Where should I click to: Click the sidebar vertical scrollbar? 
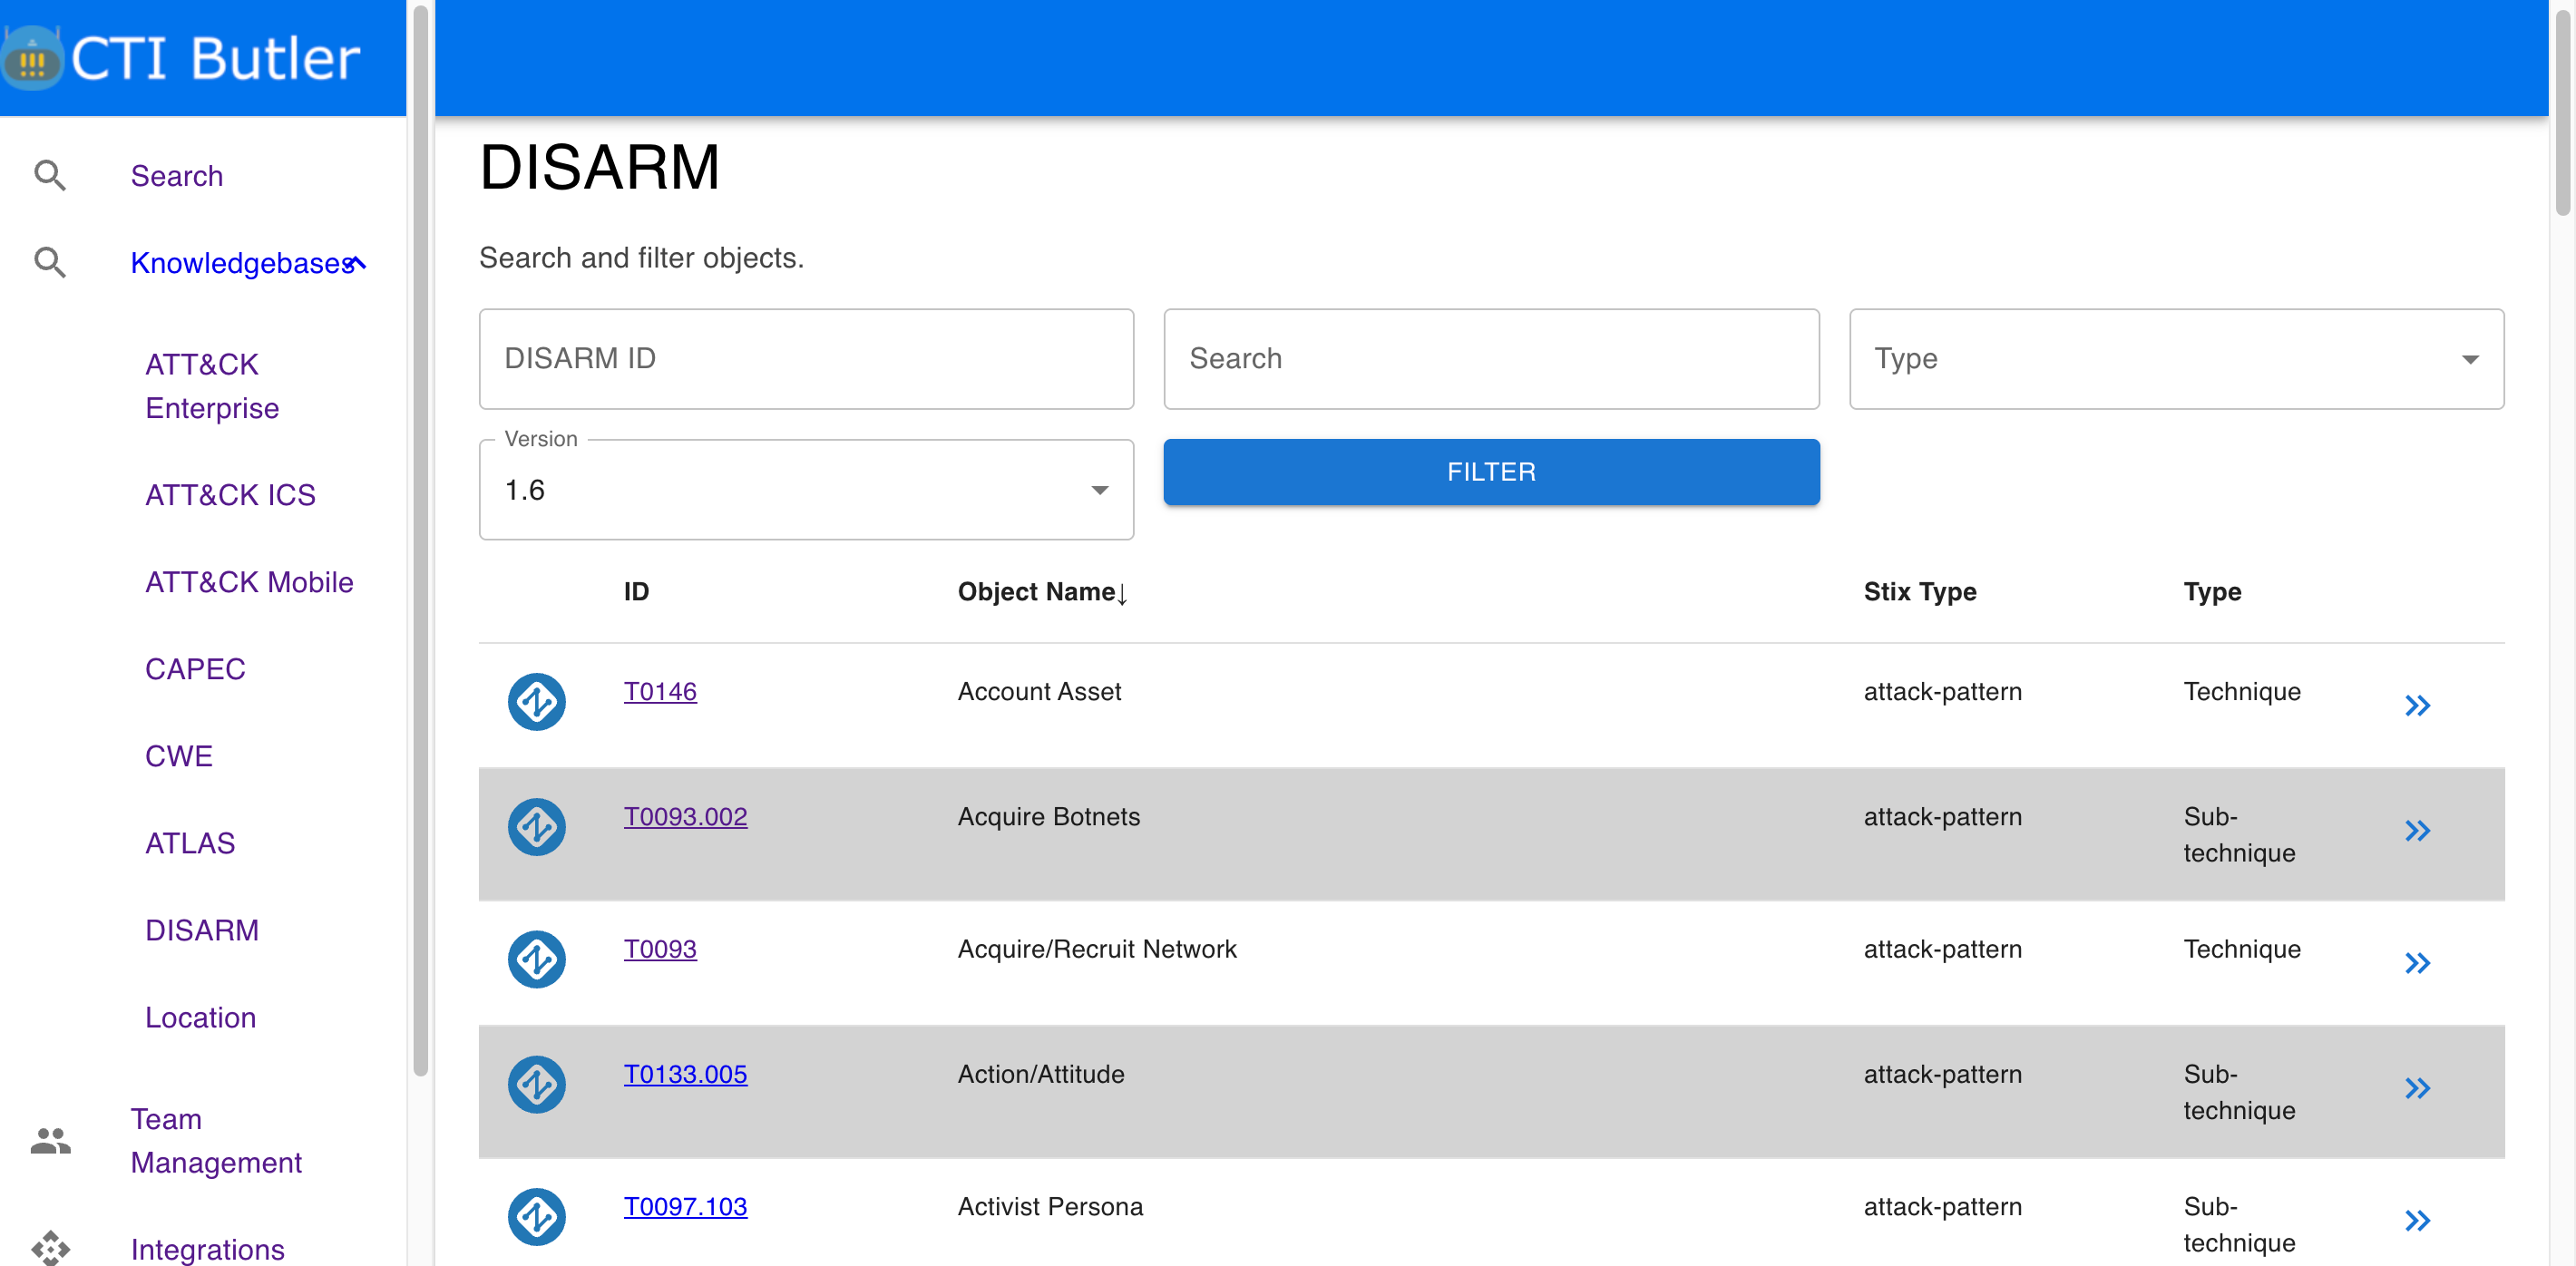coord(420,540)
